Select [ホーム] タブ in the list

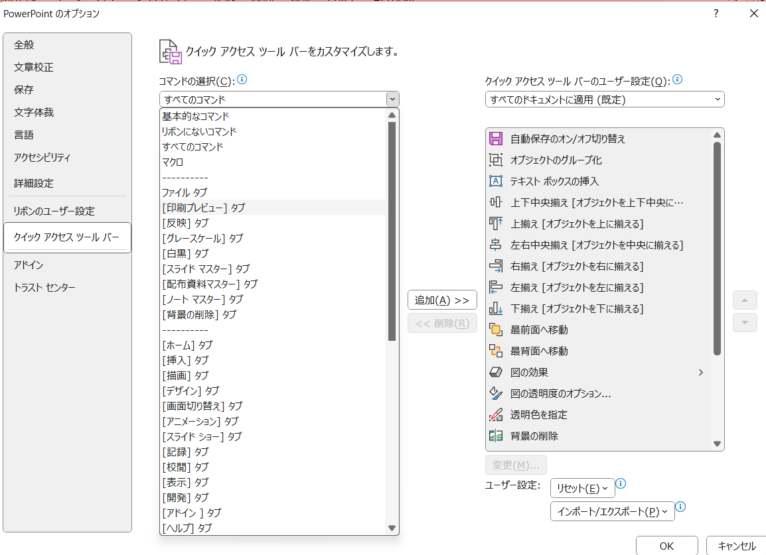tap(273, 345)
